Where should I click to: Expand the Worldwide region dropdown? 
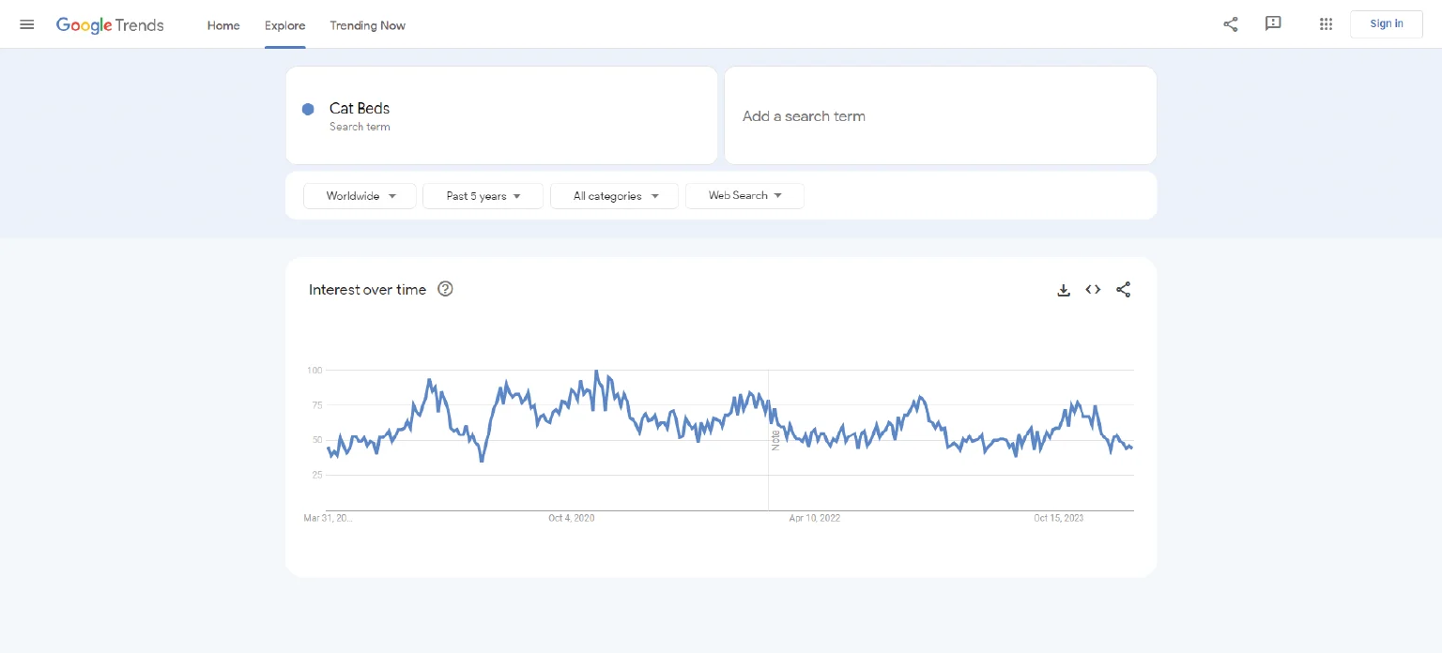pos(360,196)
